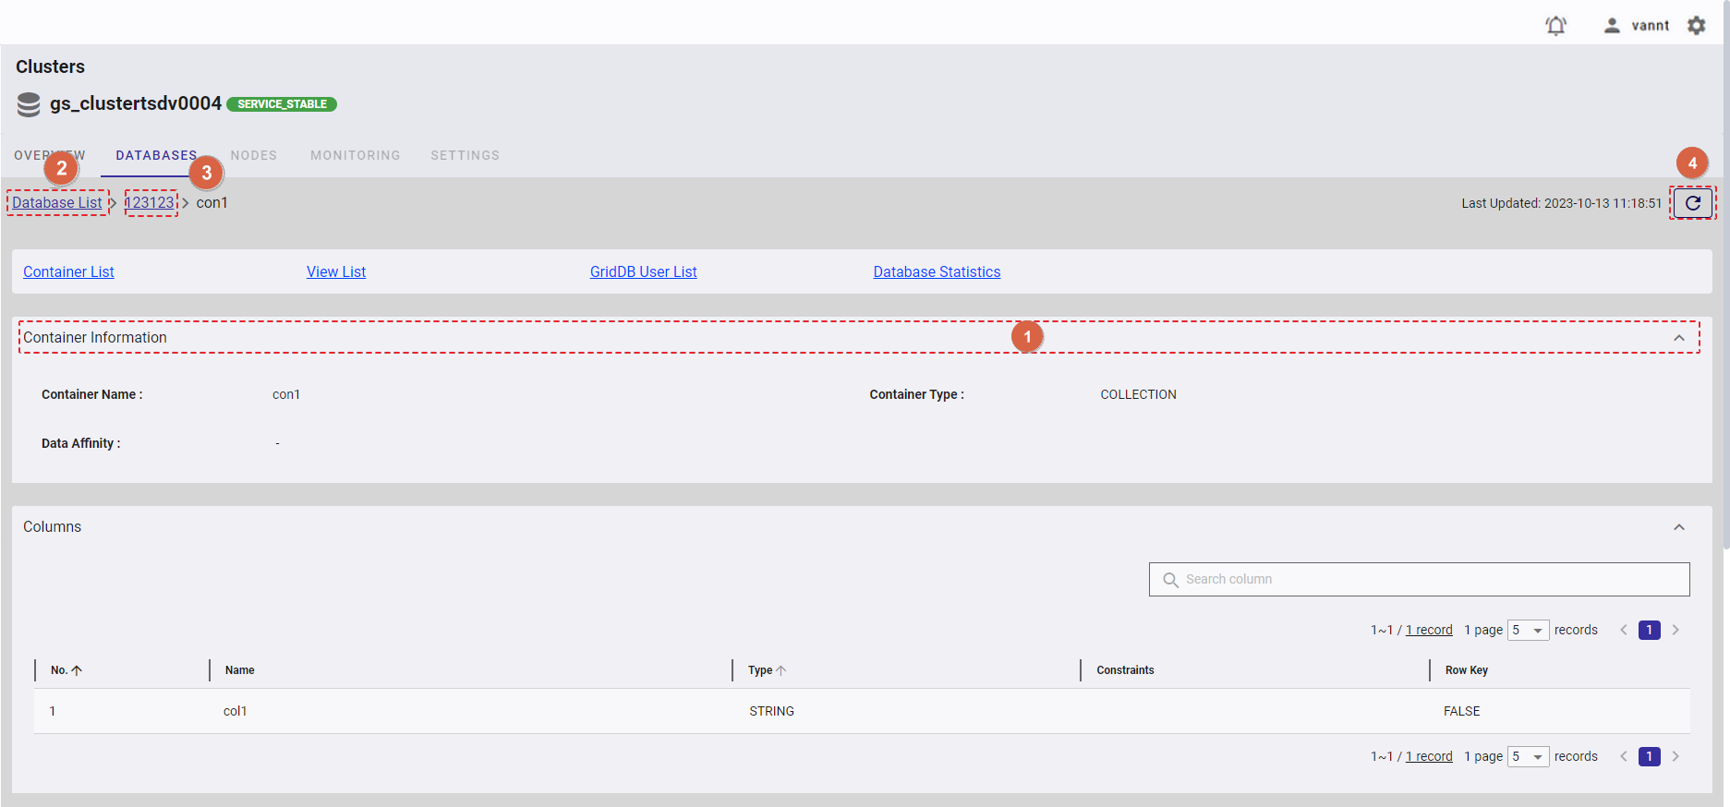The height and width of the screenshot is (807, 1730).
Task: Open bottom records-per-page dropdown
Action: coord(1528,757)
